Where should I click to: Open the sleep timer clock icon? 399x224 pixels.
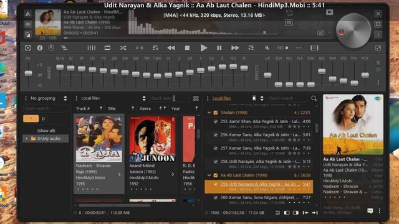pos(51,48)
